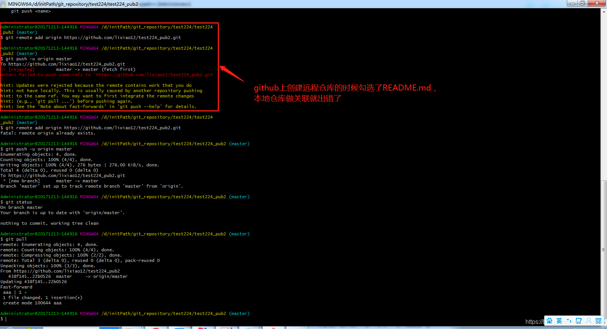Viewport: 607px width, 329px height.
Task: Click the vertical scrollbar thumb
Action: [x=604, y=250]
